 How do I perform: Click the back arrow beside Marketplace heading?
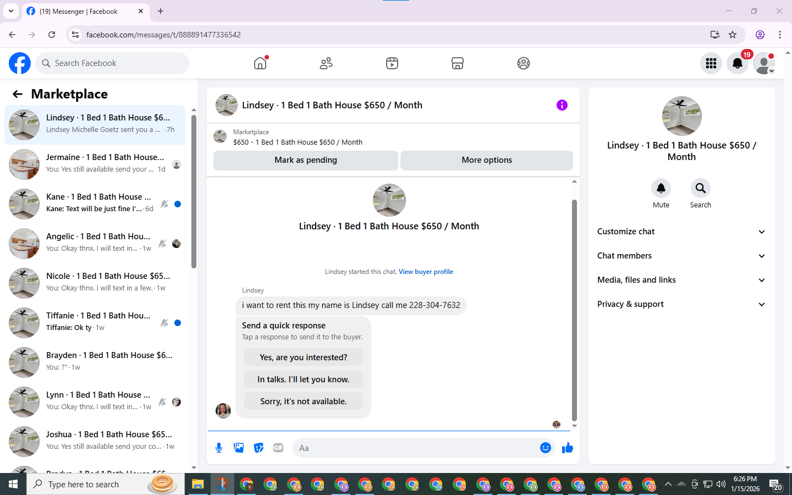point(18,94)
